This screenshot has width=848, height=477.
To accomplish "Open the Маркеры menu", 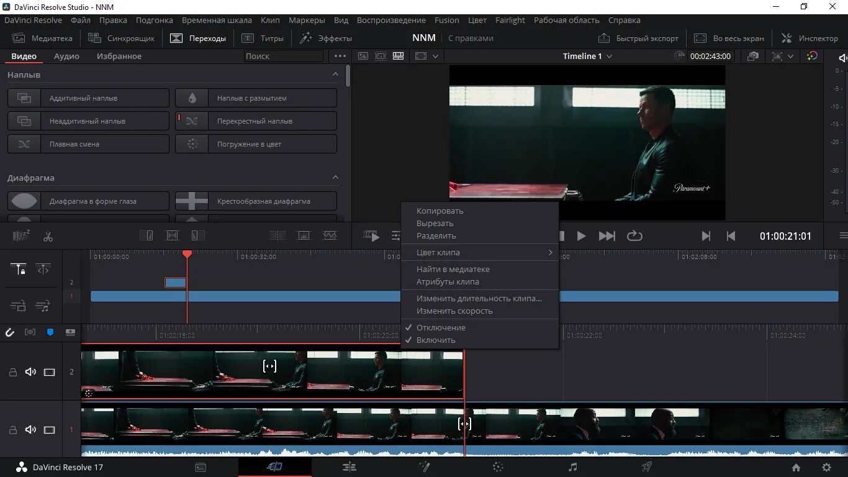I will 307,20.
